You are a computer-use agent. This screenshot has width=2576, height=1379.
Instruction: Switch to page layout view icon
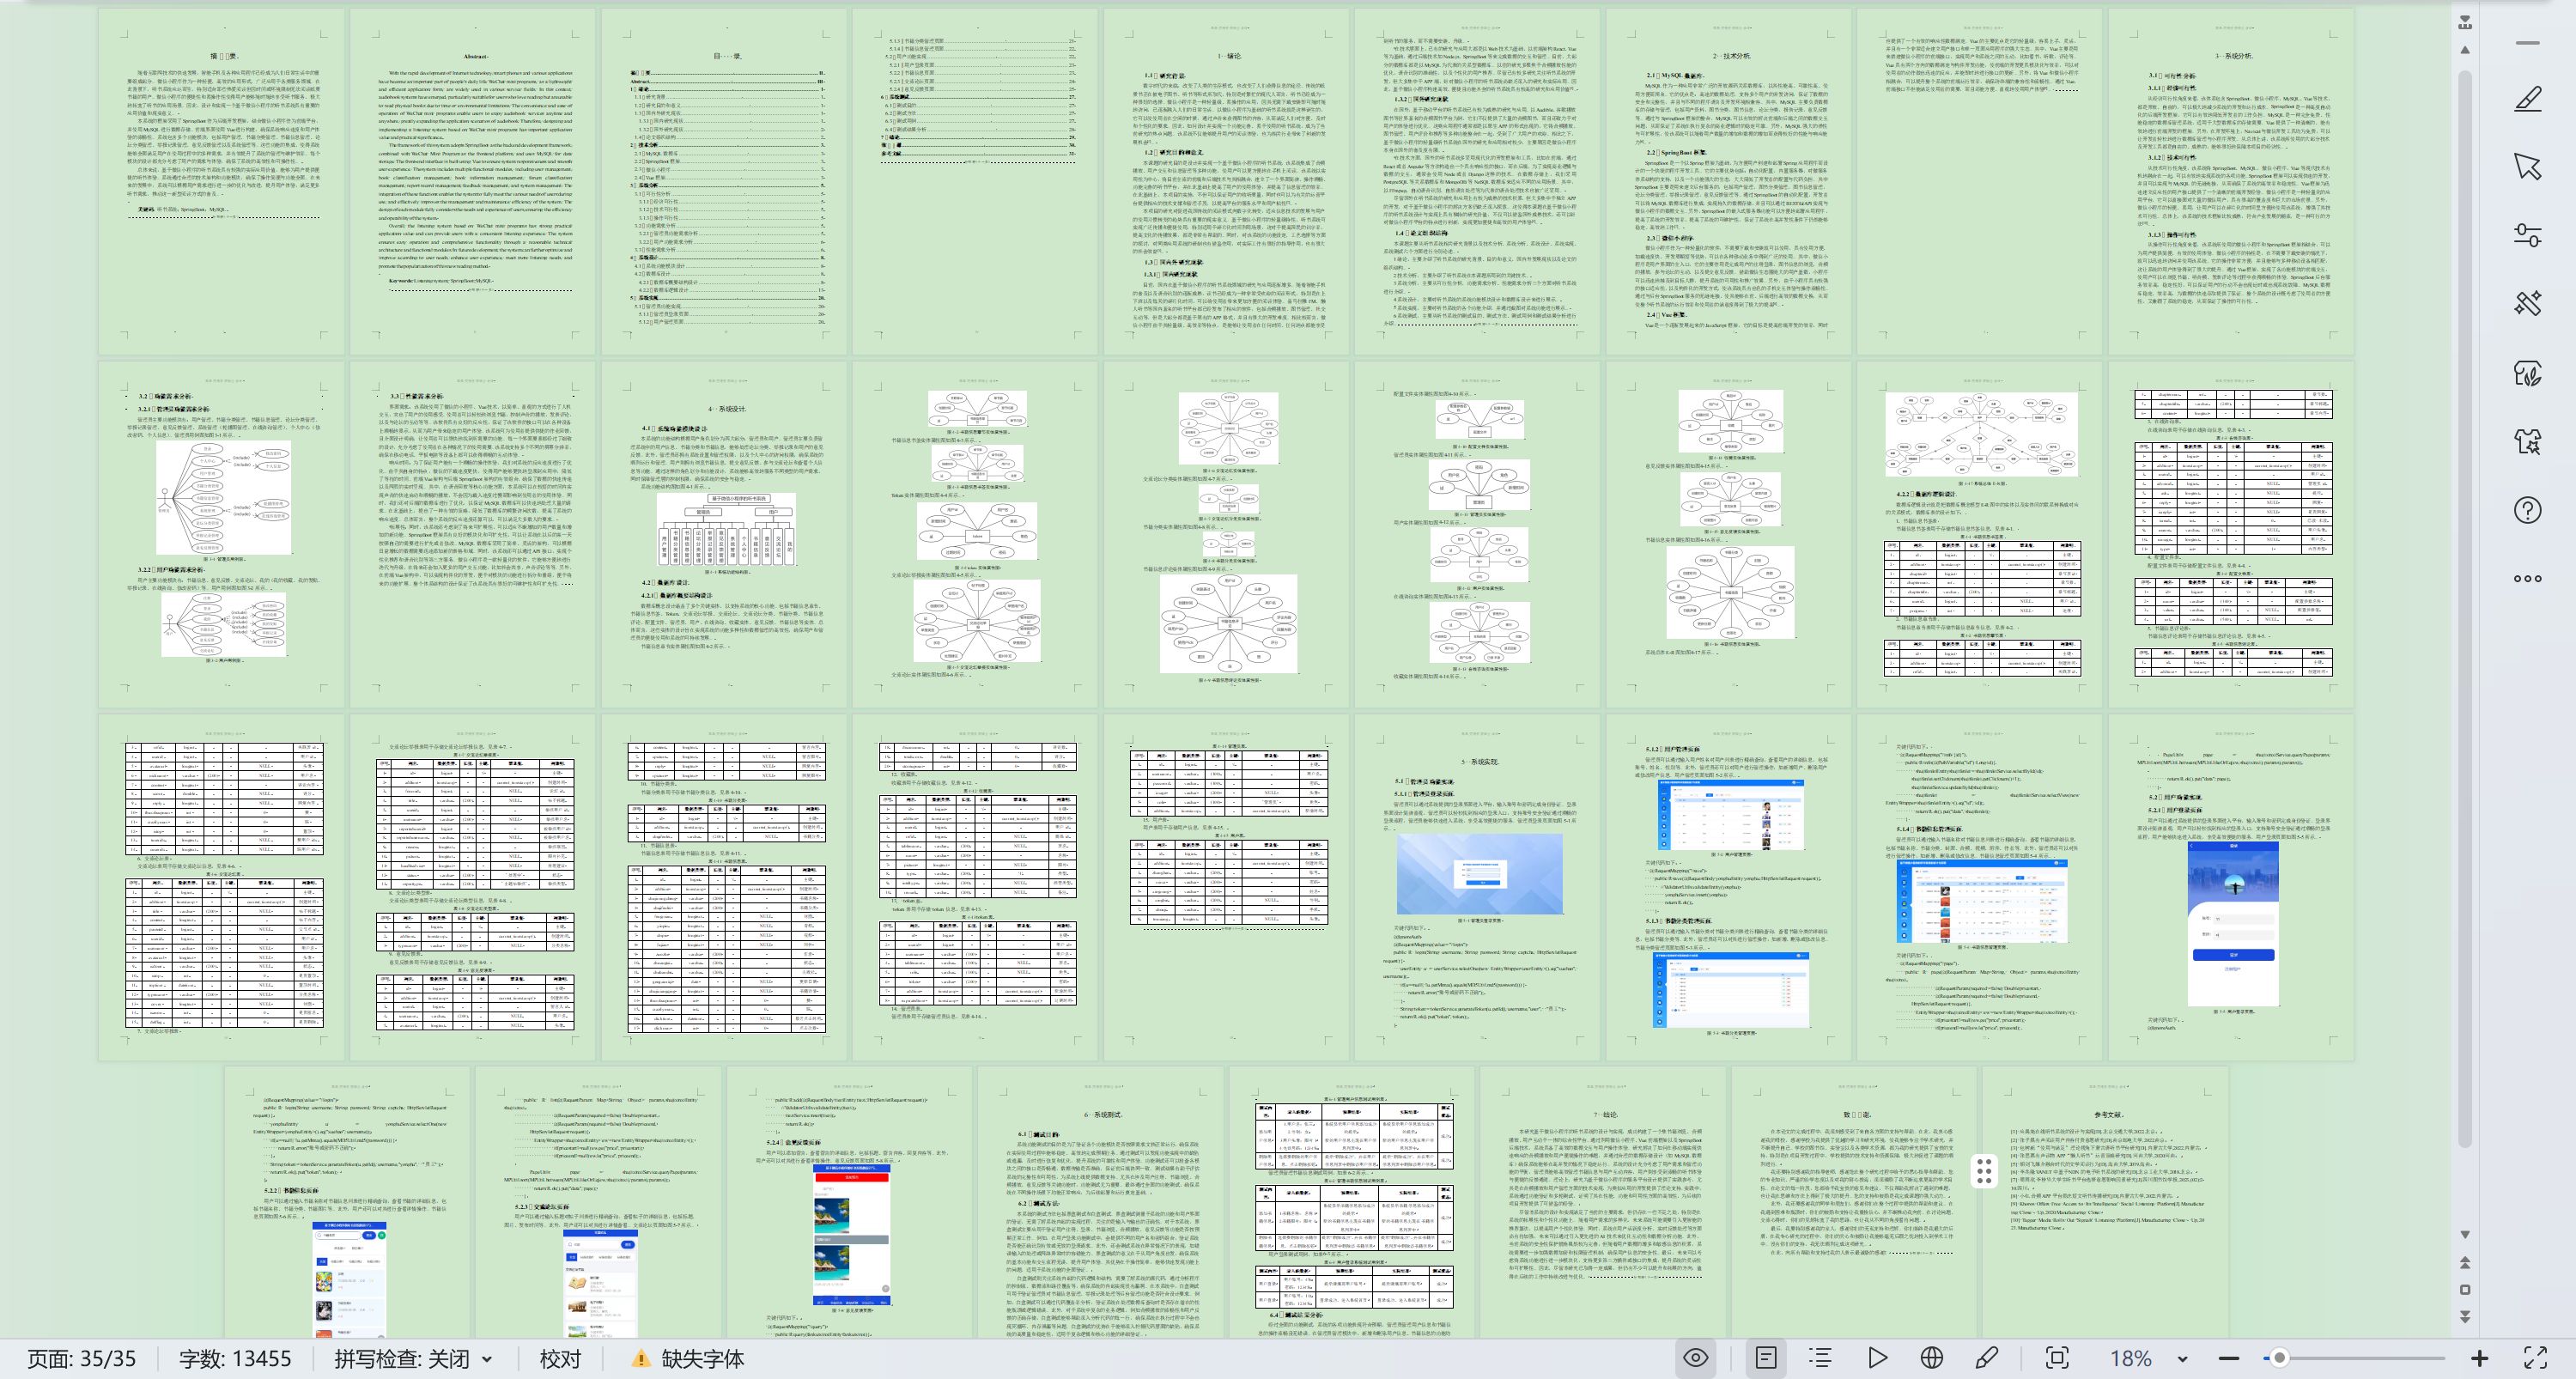[1766, 1358]
